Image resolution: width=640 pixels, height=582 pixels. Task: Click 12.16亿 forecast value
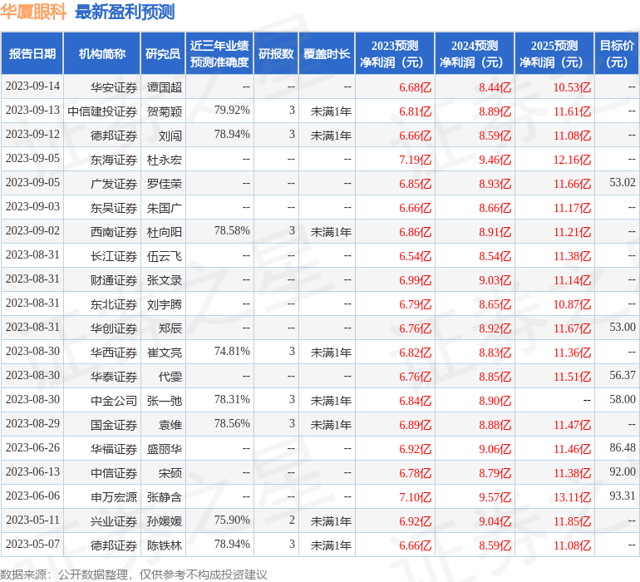click(x=572, y=160)
